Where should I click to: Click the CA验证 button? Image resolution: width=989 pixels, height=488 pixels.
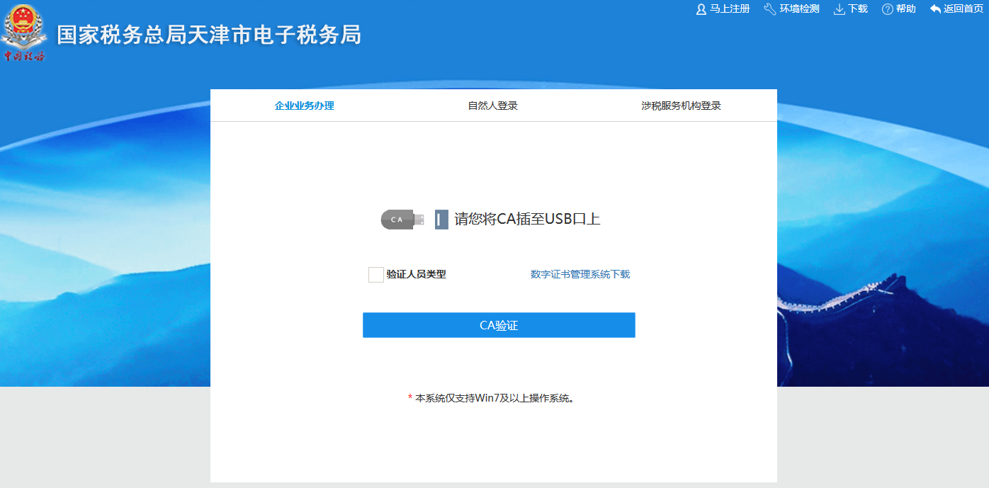coord(499,325)
